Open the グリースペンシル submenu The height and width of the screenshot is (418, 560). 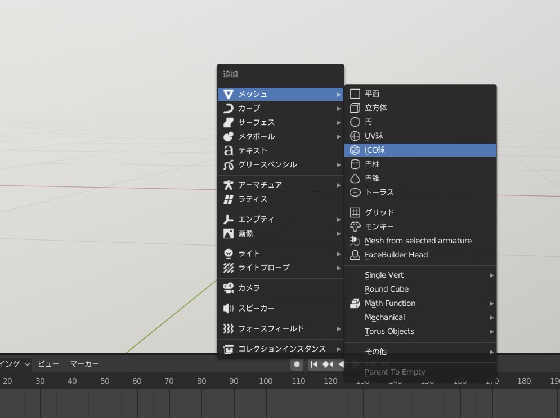pyautogui.click(x=280, y=164)
